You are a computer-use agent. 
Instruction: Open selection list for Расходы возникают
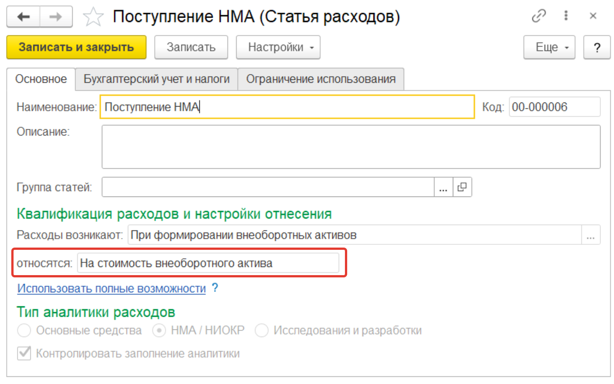pos(591,235)
